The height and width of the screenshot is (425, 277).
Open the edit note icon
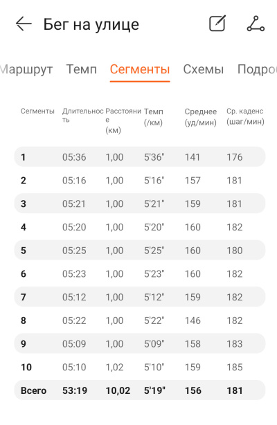[x=217, y=24]
